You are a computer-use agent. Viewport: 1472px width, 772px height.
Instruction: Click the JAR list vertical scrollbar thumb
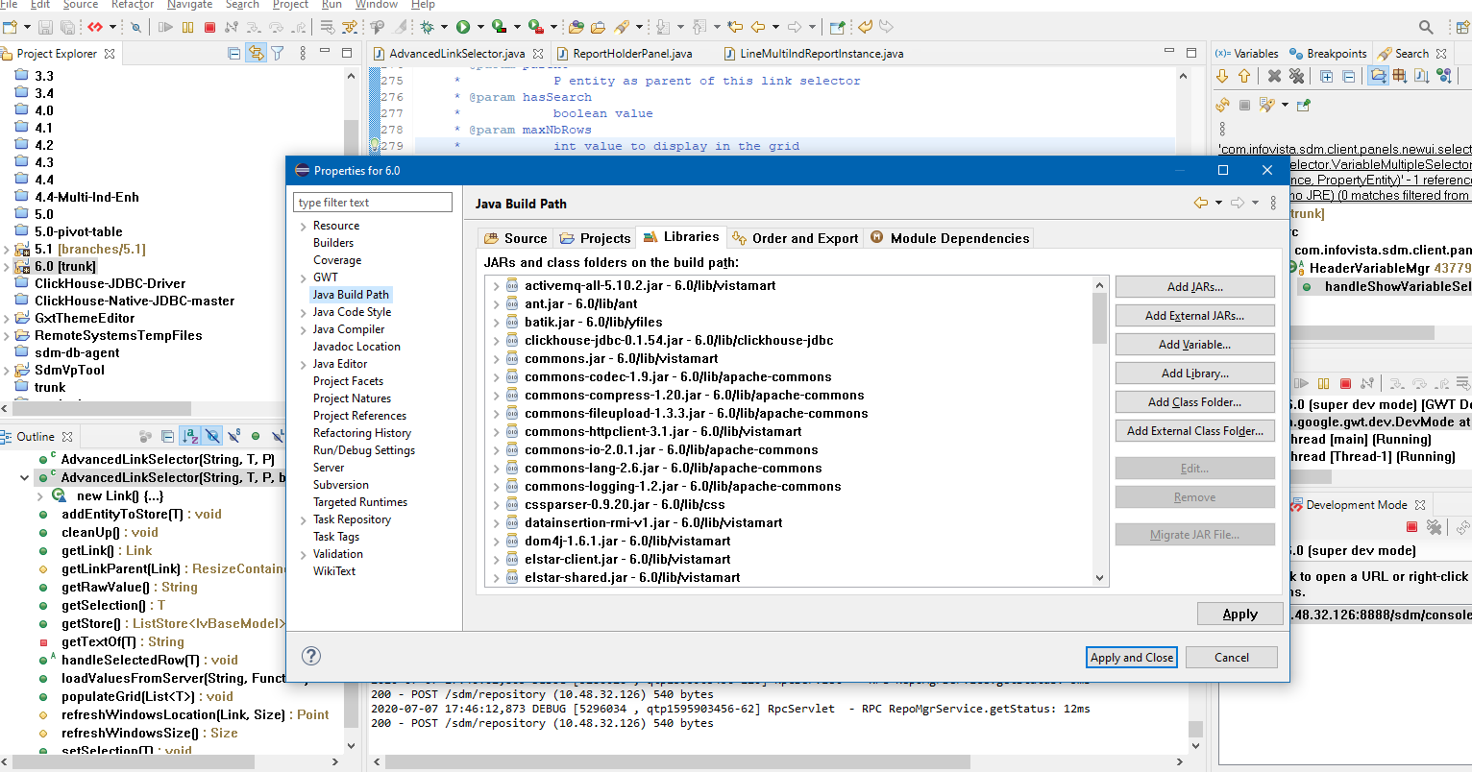[1099, 318]
